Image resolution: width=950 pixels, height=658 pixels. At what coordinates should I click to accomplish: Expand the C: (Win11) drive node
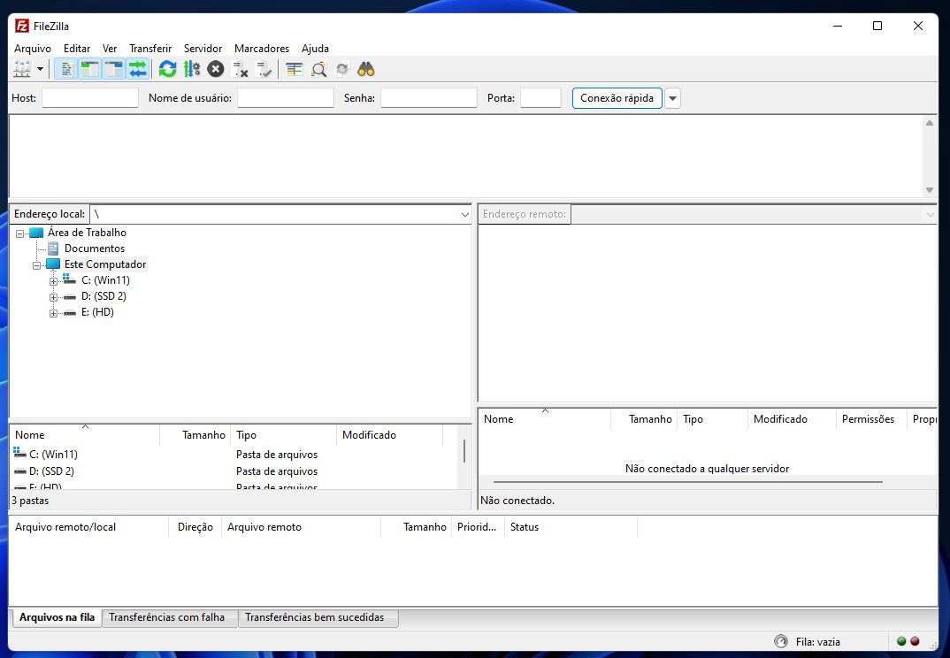53,281
